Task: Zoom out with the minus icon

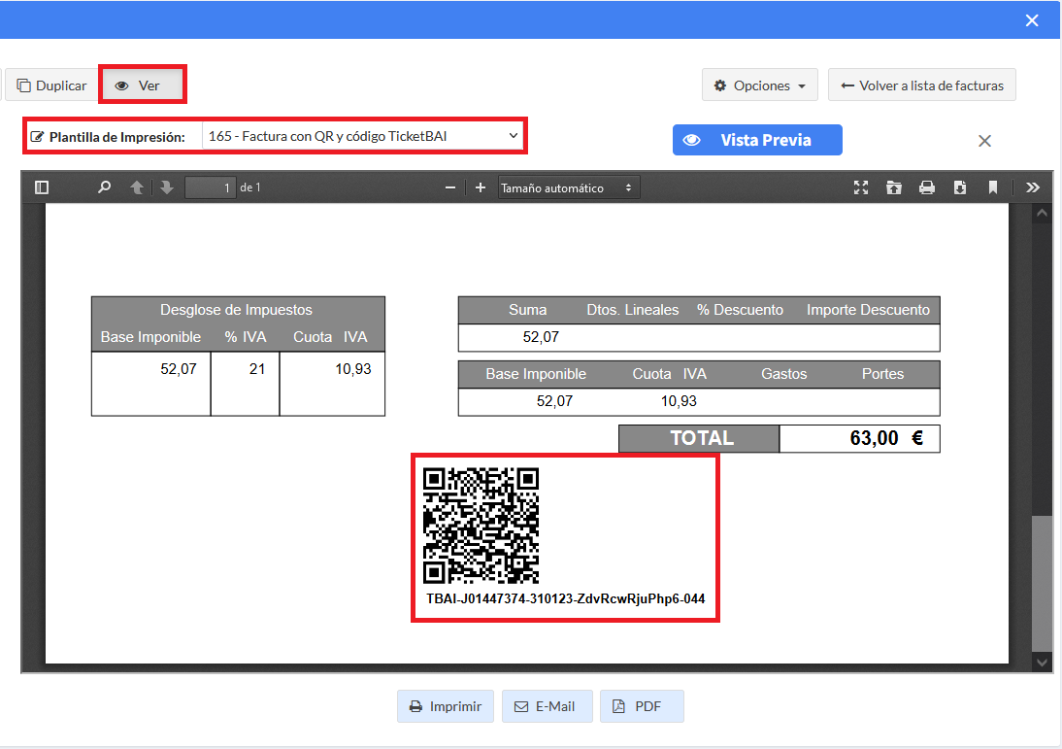Action: tap(450, 187)
